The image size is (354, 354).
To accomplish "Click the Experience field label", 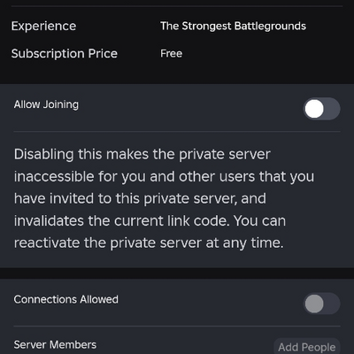I will pyautogui.click(x=43, y=27).
